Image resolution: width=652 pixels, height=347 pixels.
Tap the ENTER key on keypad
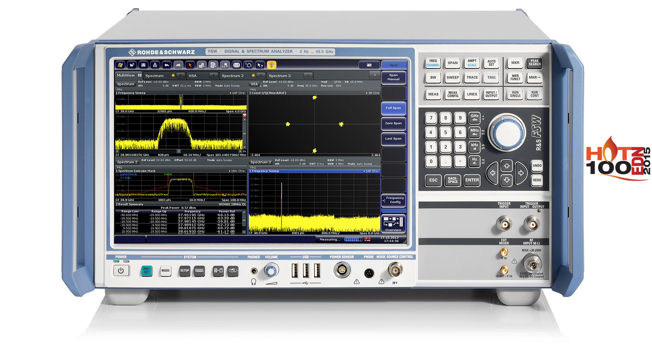click(472, 180)
